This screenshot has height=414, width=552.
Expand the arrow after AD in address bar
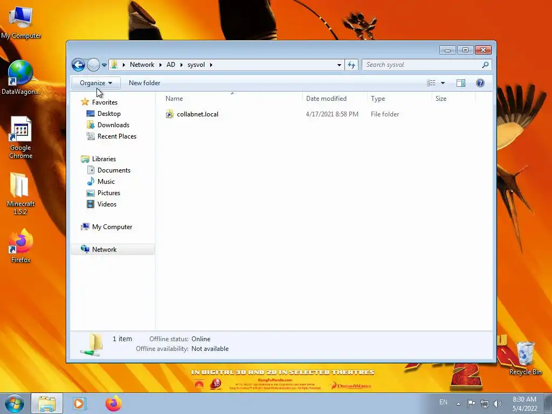pyautogui.click(x=181, y=65)
